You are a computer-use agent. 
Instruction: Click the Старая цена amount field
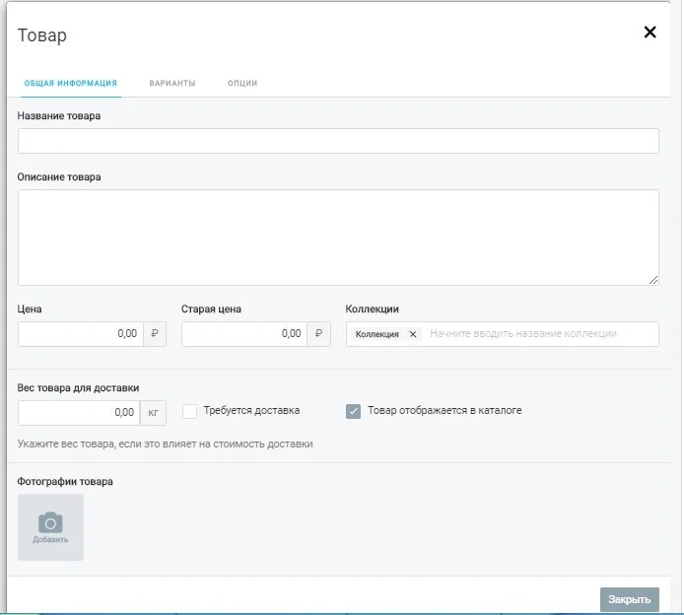point(244,334)
